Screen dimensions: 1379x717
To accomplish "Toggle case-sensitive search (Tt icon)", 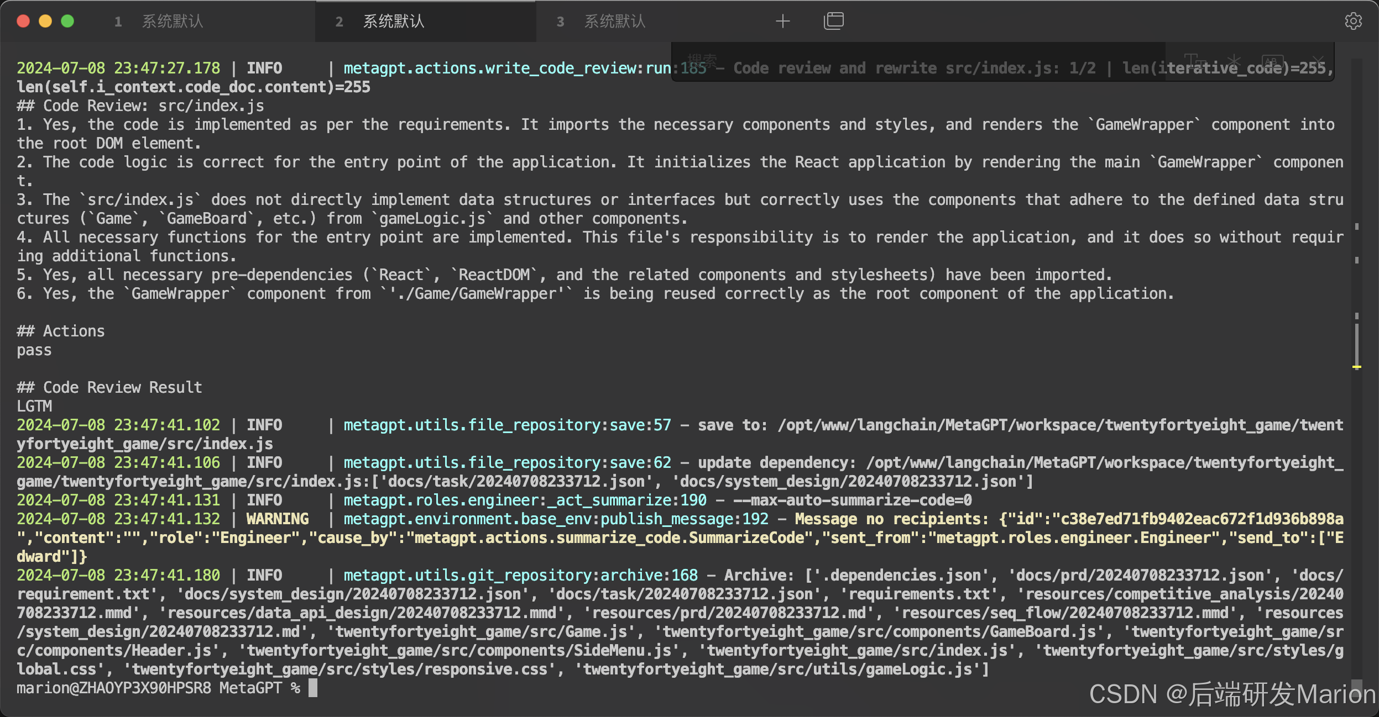I will pyautogui.click(x=1194, y=60).
